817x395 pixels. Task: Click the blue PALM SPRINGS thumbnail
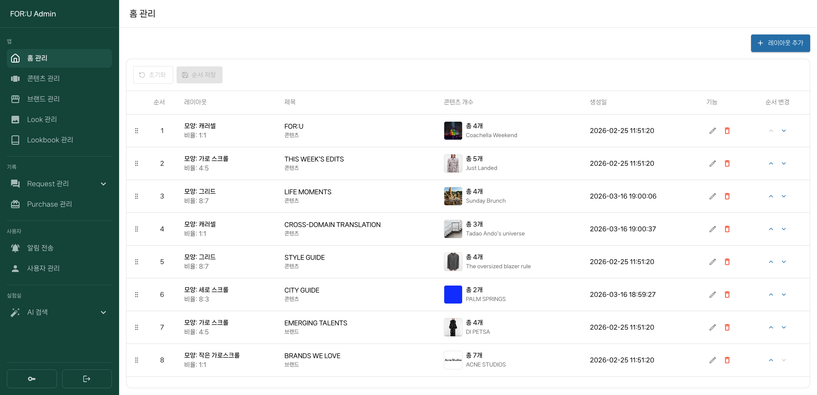(x=453, y=295)
